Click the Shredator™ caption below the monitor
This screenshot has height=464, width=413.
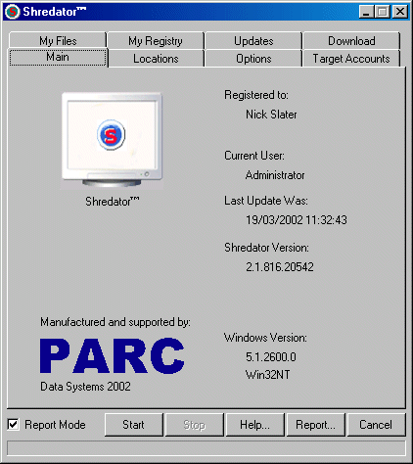coord(113,202)
